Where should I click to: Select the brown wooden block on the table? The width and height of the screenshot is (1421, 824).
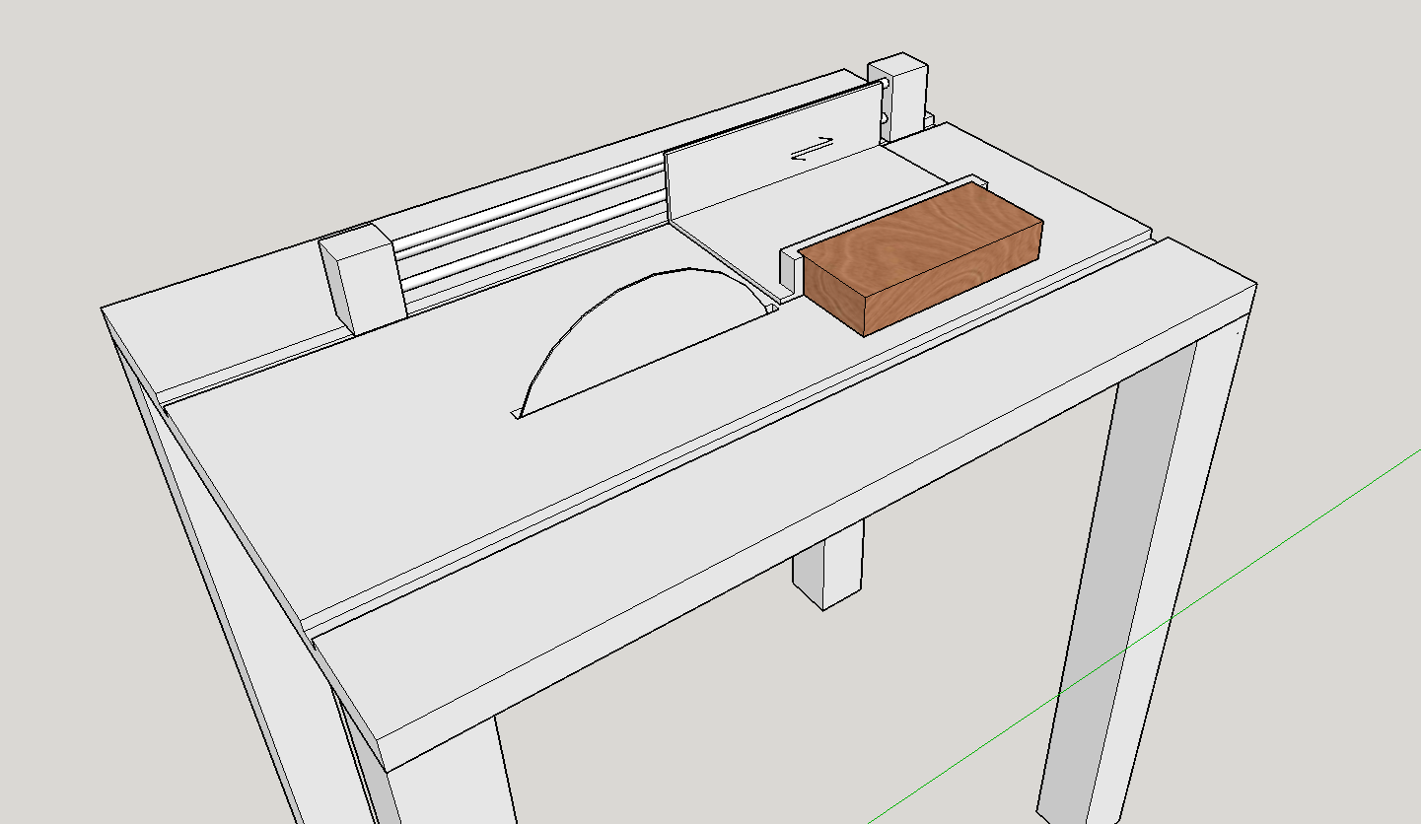[922, 258]
